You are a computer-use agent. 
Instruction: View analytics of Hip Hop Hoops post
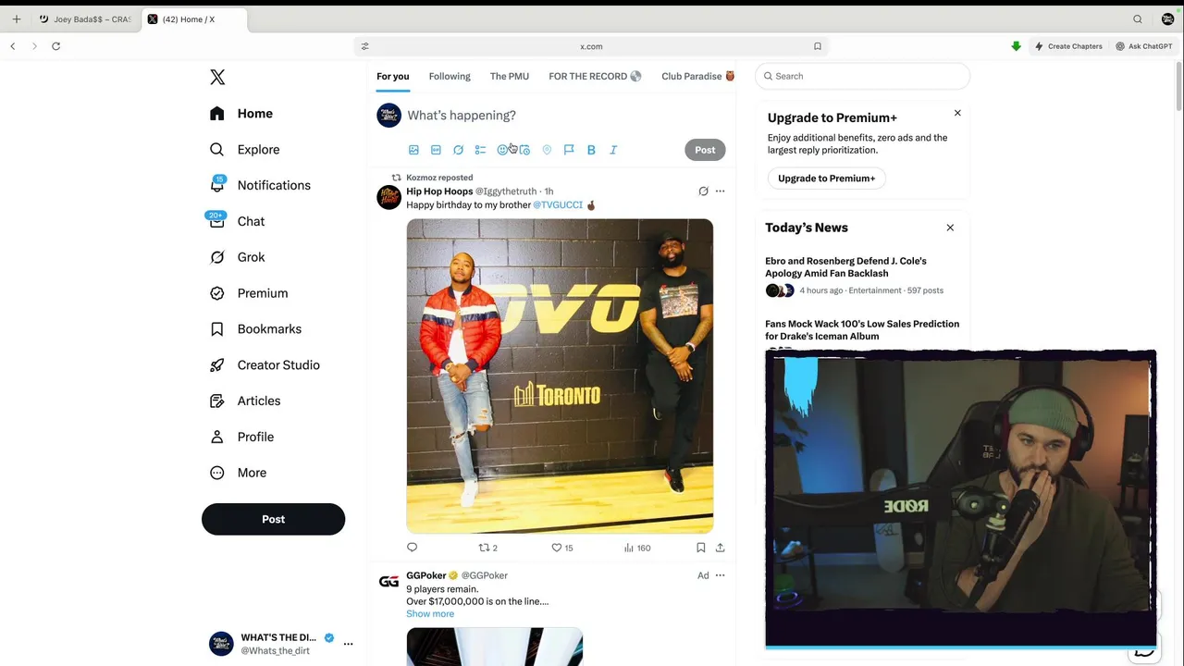636,548
